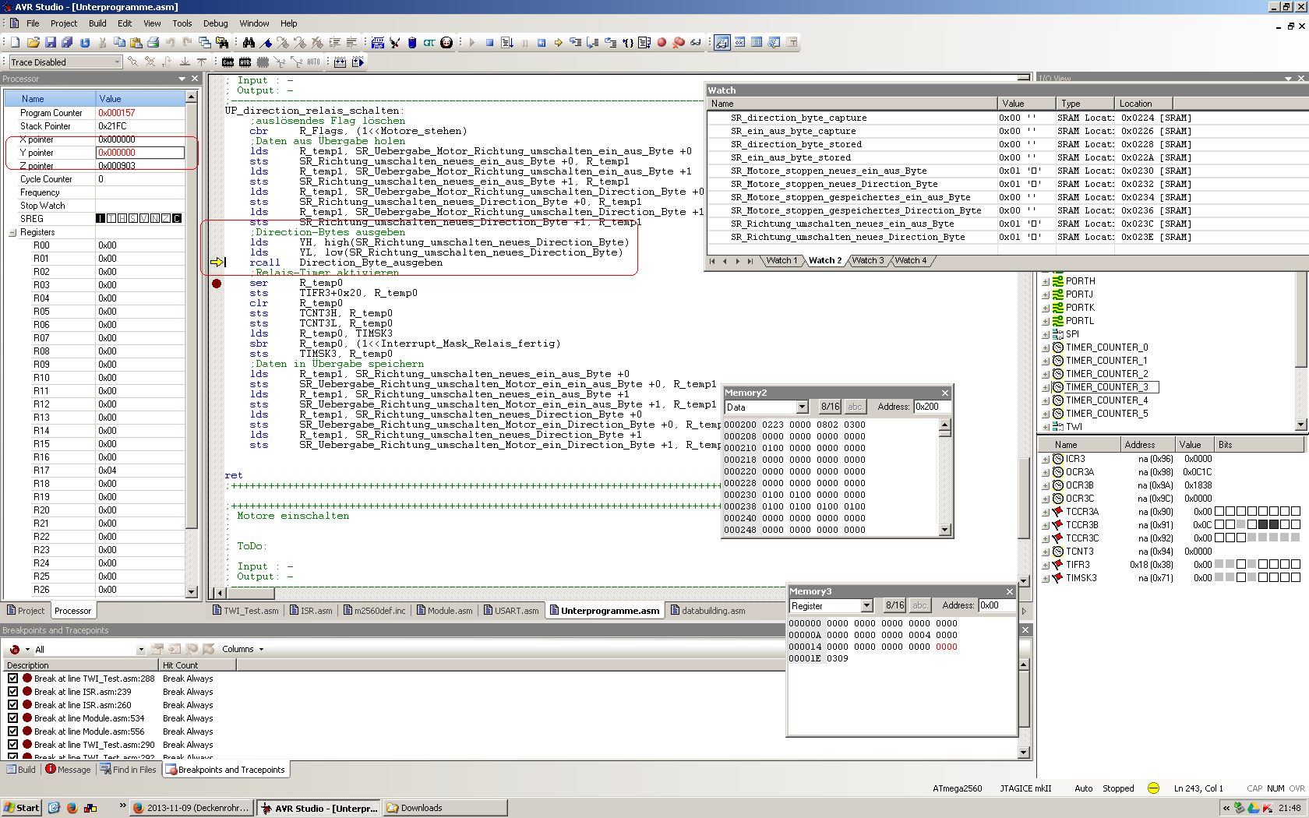Click the Toggle Breakpoint red circle icon

coord(662,43)
